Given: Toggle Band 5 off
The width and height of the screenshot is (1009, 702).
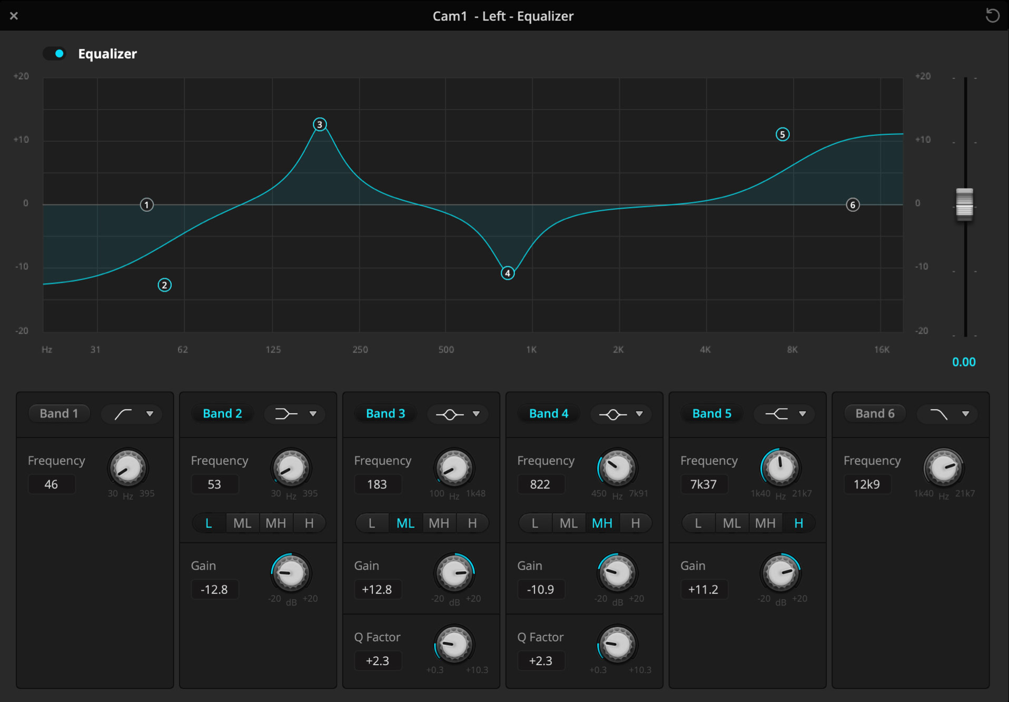Looking at the screenshot, I should coord(711,413).
